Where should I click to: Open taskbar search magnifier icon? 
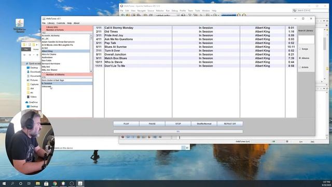(12, 183)
